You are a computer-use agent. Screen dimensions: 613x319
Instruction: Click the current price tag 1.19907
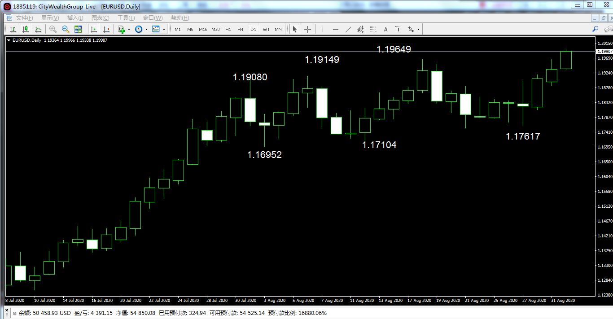[x=604, y=52]
